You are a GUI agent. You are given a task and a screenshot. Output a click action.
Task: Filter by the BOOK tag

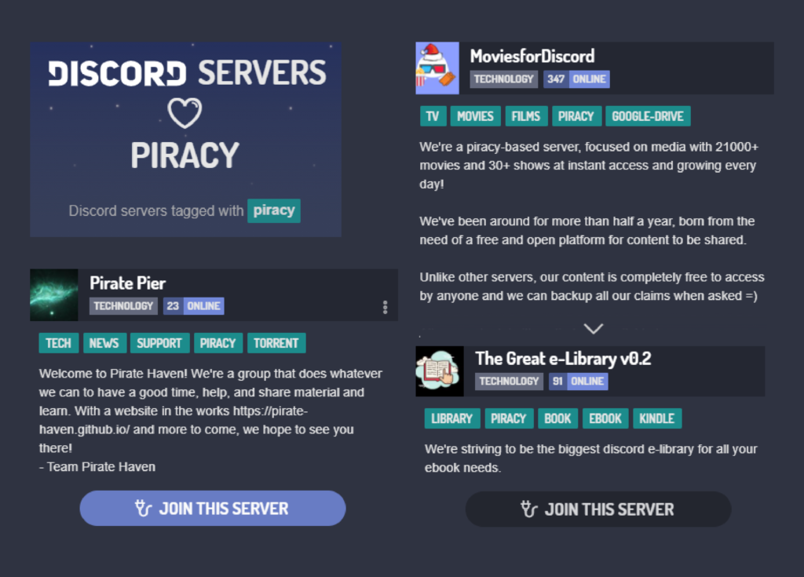tap(558, 418)
